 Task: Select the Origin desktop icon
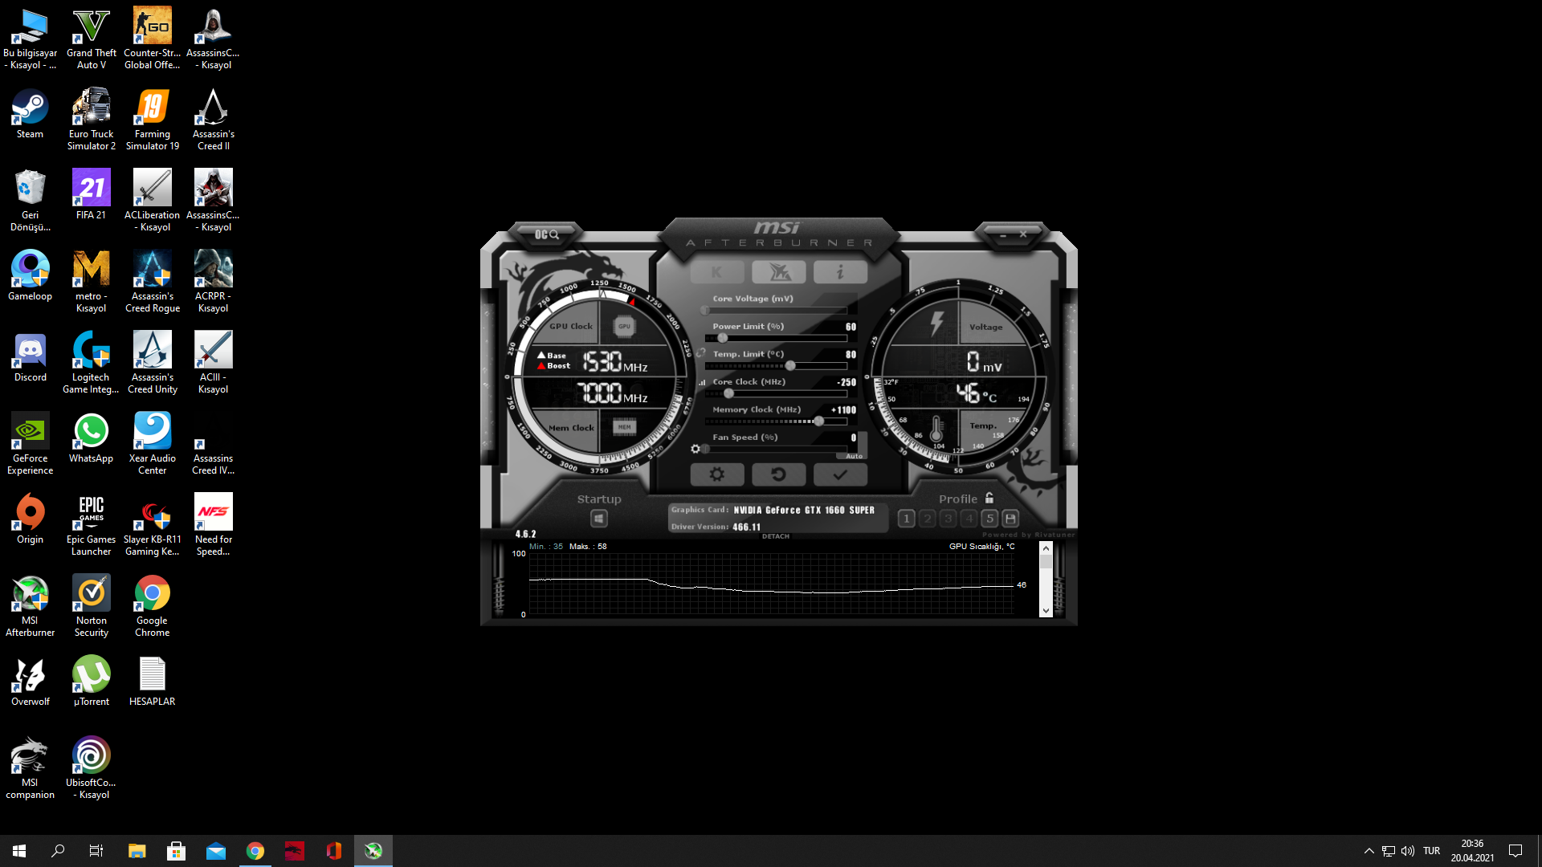click(x=30, y=519)
